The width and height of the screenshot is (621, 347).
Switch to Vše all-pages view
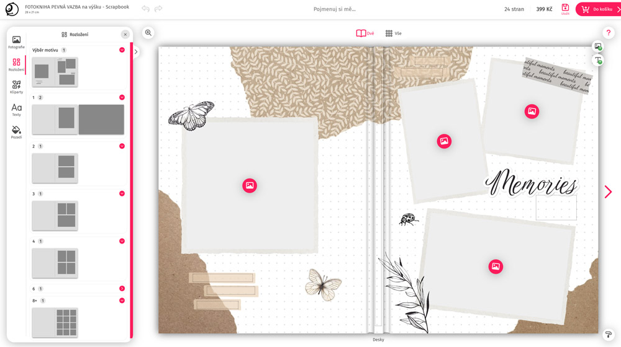(x=393, y=33)
